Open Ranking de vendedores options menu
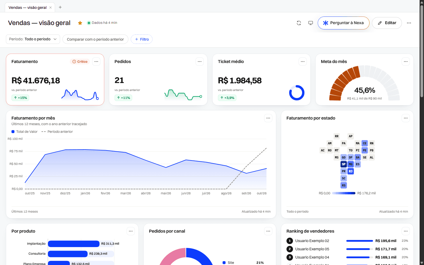424x265 pixels. click(x=406, y=231)
